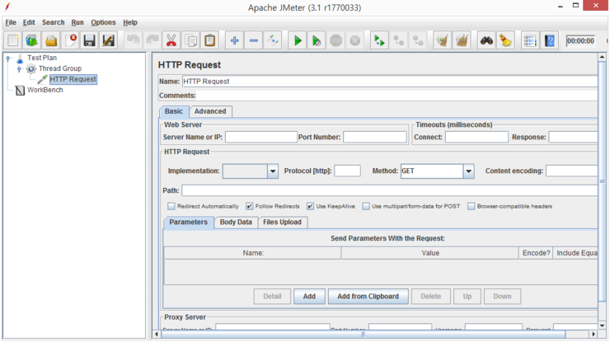
Task: Enable Use multipart/form-data for POST
Action: [x=366, y=206]
